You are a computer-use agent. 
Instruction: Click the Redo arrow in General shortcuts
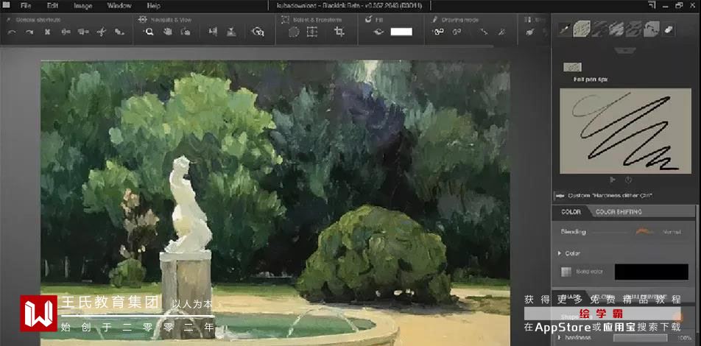pos(29,32)
